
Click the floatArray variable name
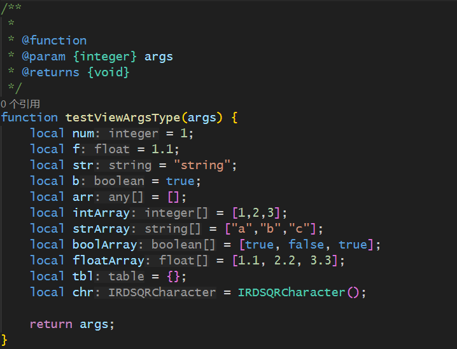pos(108,261)
